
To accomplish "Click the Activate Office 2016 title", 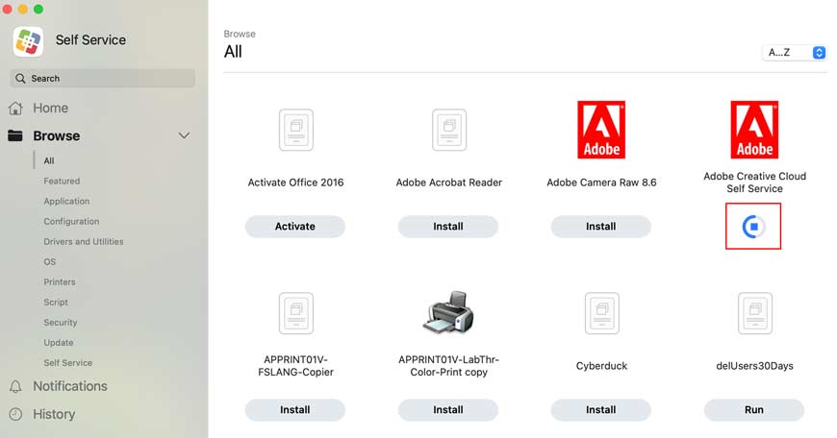I will 295,182.
